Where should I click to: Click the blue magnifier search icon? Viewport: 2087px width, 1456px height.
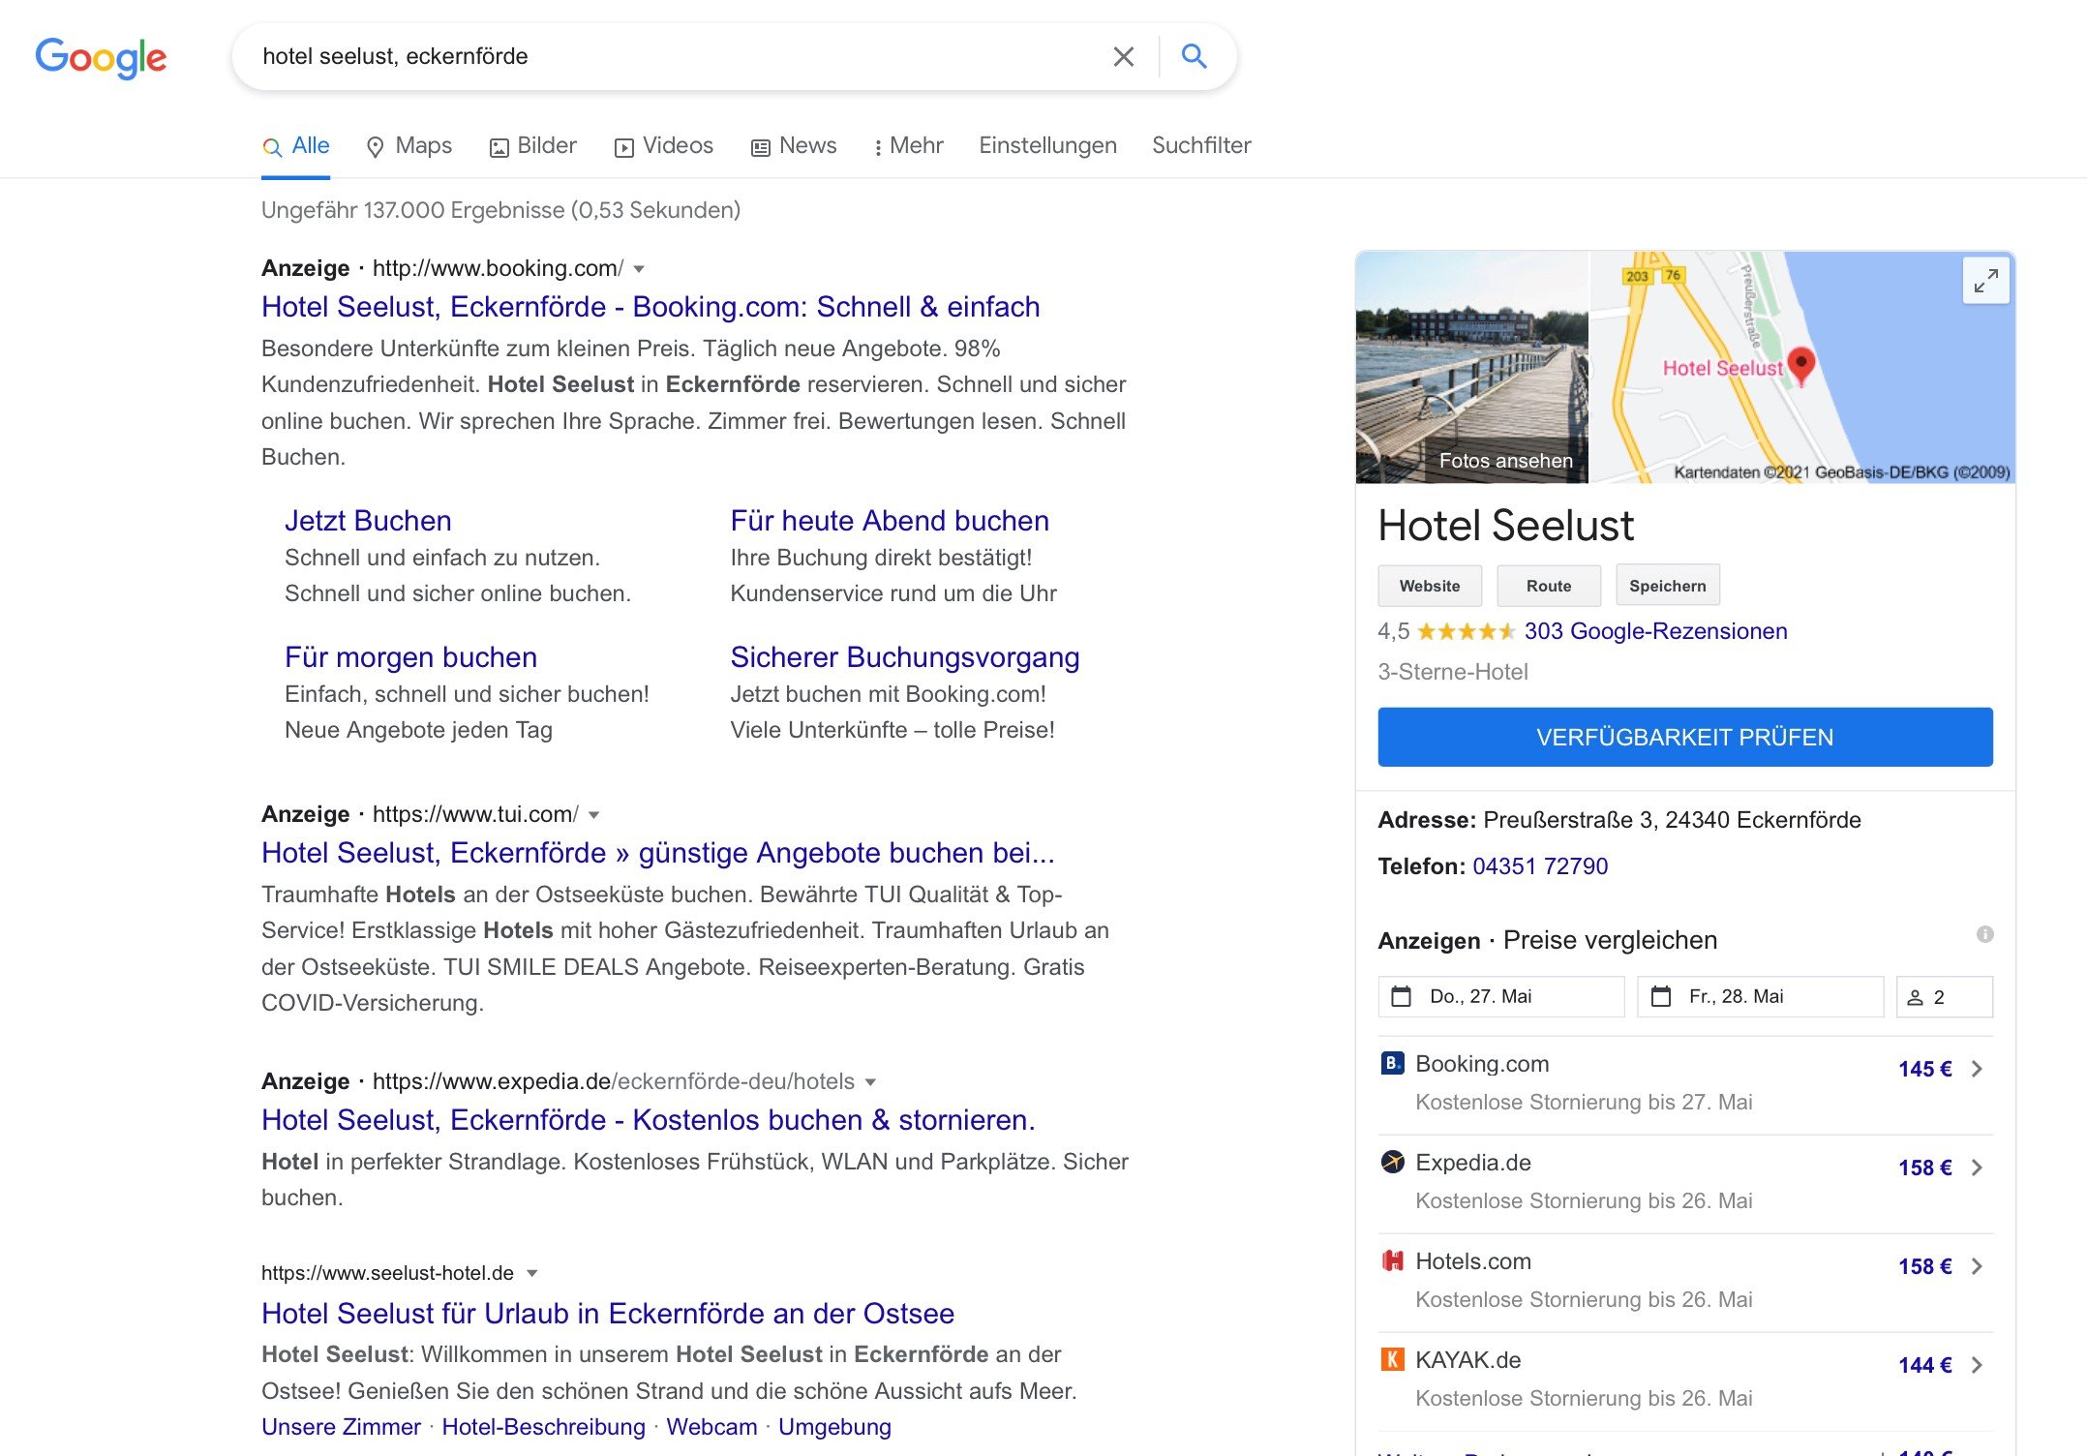click(x=1194, y=57)
